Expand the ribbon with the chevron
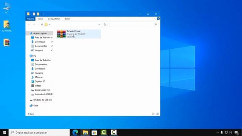242x136 pixels. tap(154, 19)
